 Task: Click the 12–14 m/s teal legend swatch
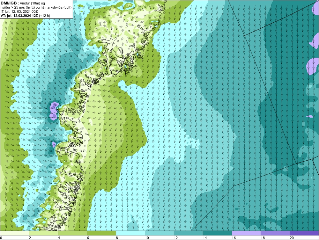[189, 233]
